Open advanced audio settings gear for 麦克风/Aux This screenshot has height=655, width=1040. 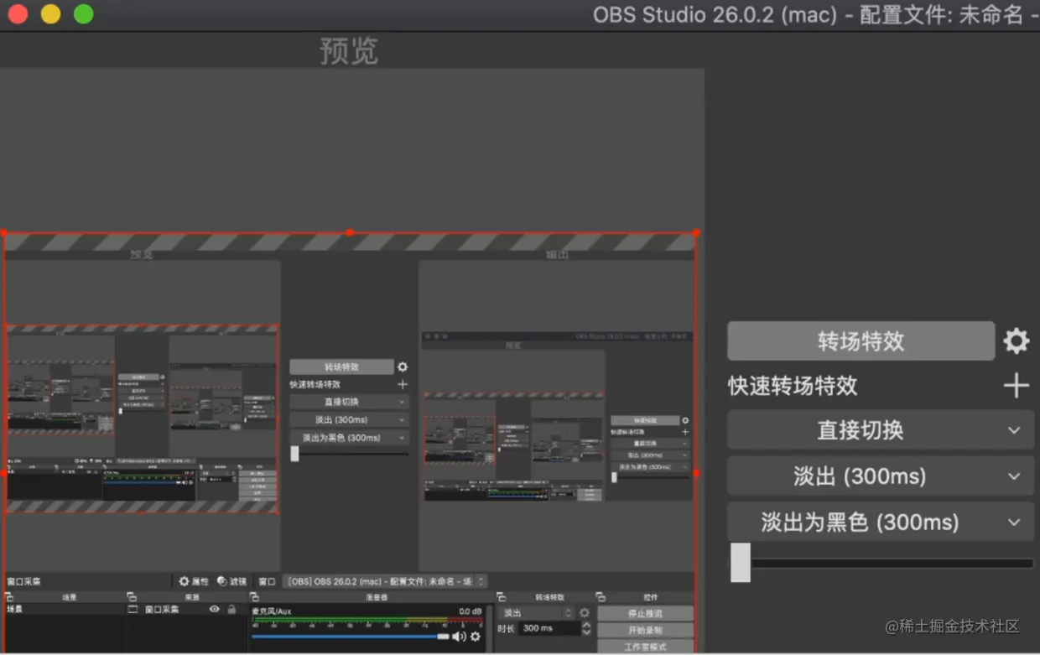click(476, 637)
